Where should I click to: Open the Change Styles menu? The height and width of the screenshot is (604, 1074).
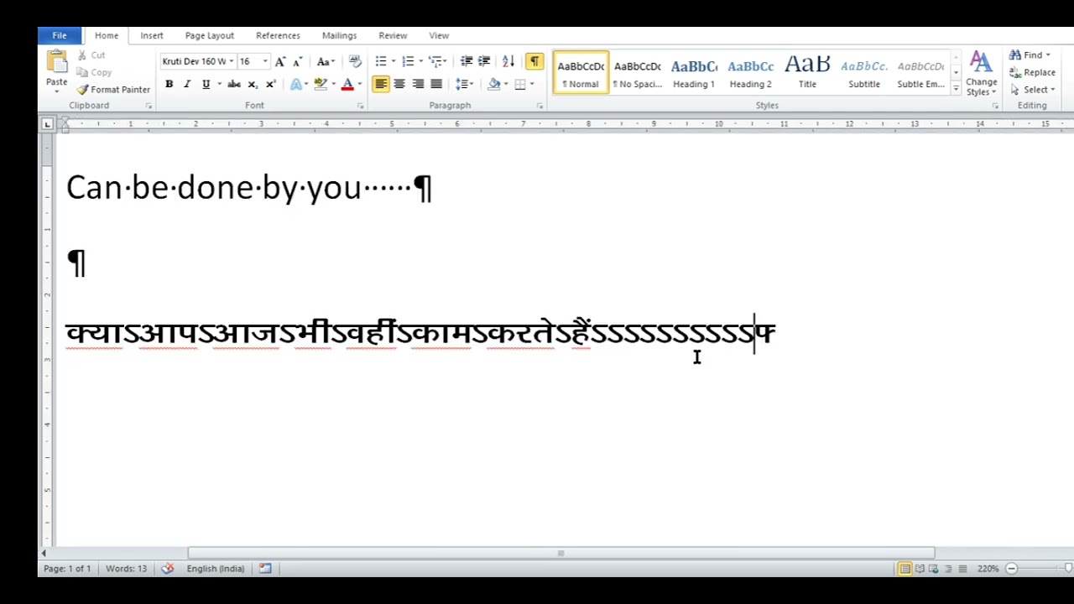coord(981,74)
